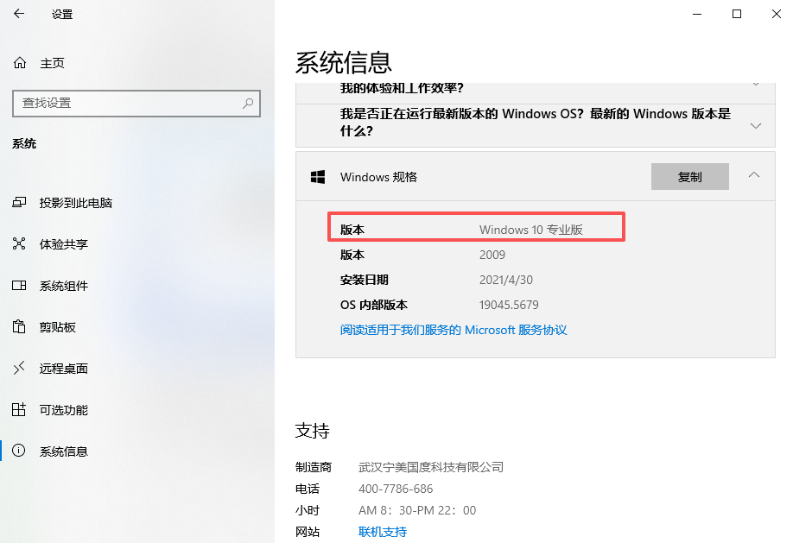
Task: Select the Windows 10 专业版 edition value
Action: tap(531, 230)
